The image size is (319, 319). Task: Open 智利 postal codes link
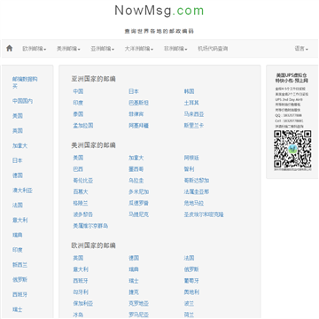pyautogui.click(x=189, y=169)
